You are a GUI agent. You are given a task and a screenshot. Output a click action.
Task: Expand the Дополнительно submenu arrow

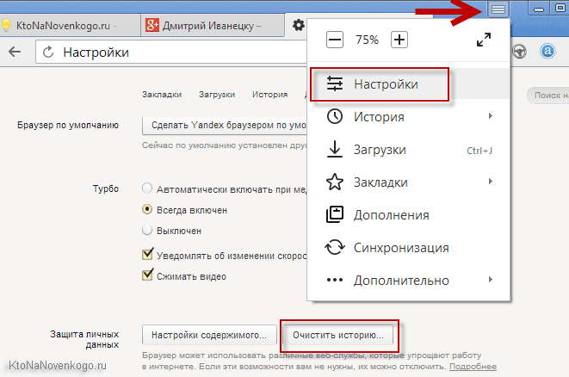(x=491, y=280)
